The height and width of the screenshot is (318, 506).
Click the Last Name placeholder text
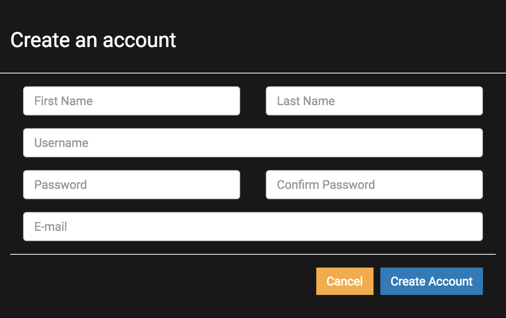tap(306, 101)
